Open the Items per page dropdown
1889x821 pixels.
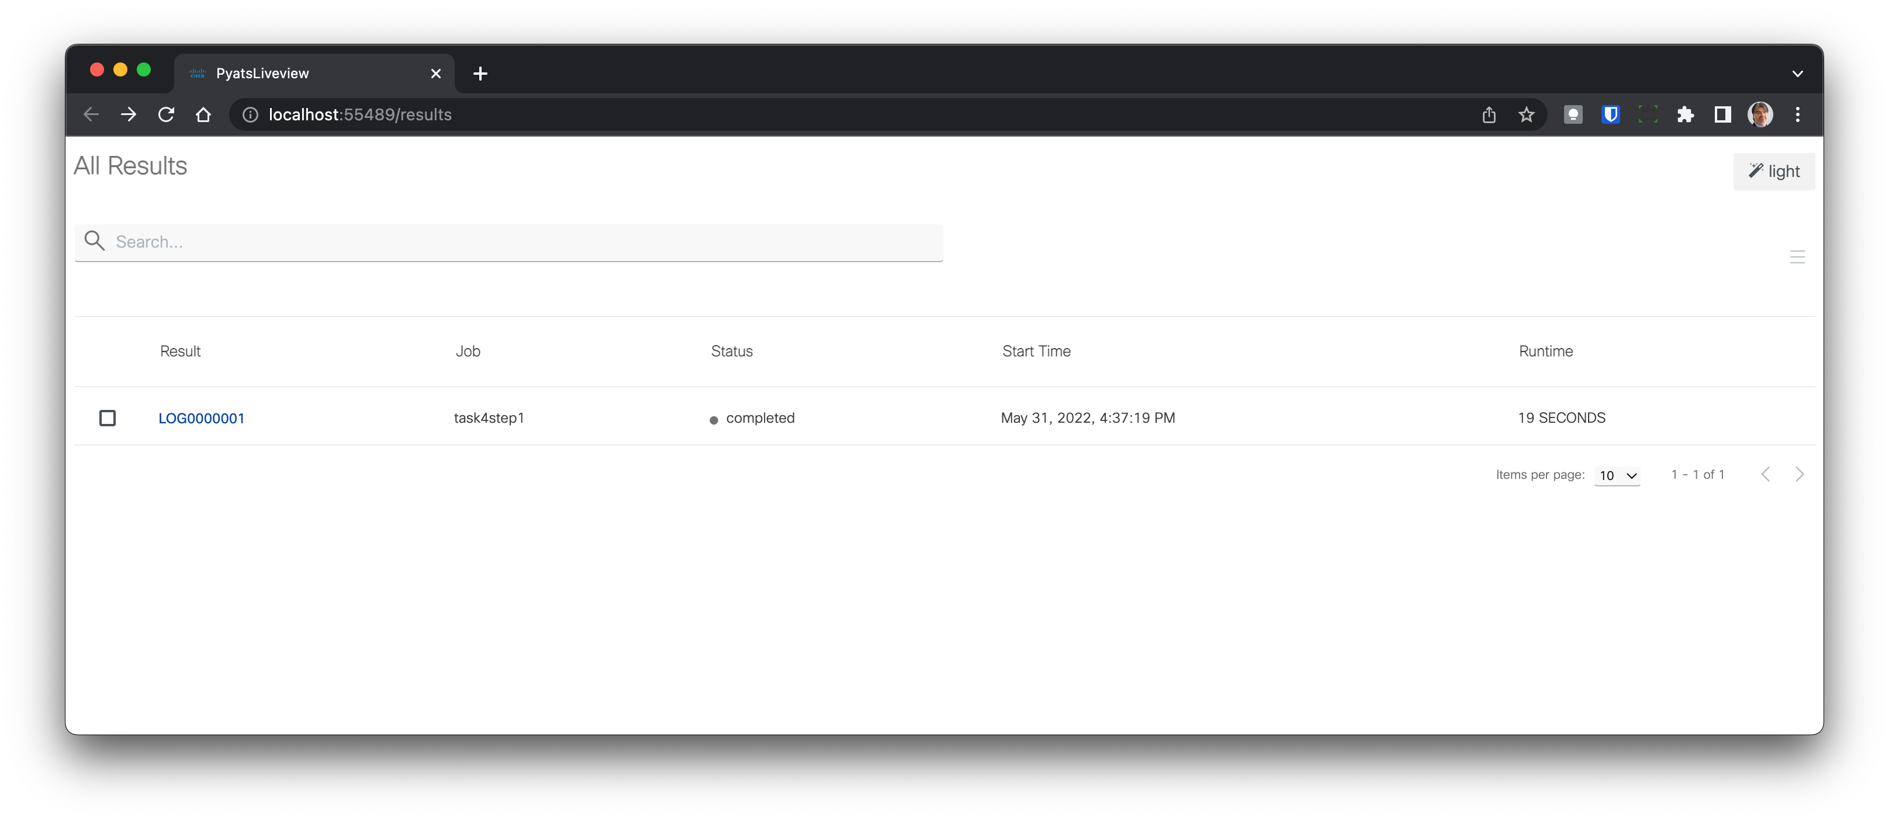pos(1617,475)
